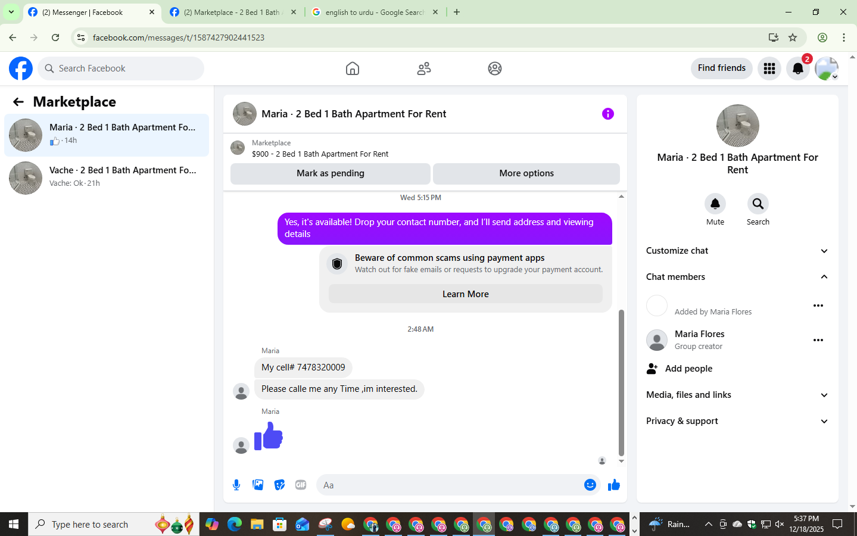Click the Find friends button
This screenshot has height=536, width=857.
coord(722,68)
